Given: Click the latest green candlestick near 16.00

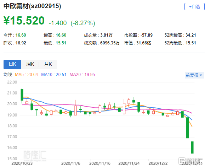Looking at the screenshot, I should (x=192, y=147).
